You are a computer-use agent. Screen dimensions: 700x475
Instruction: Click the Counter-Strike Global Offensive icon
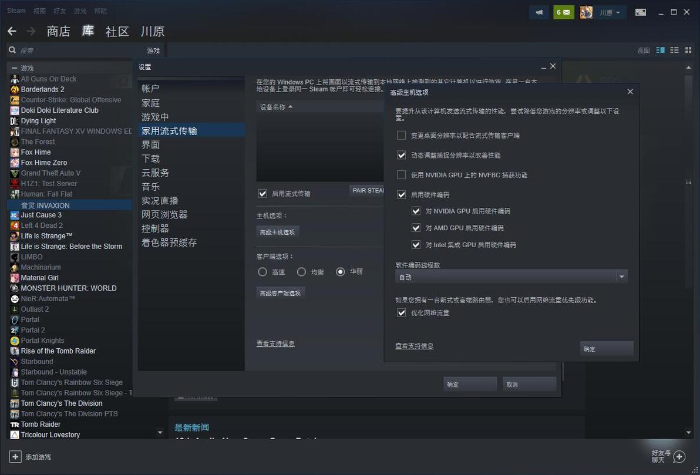pos(15,100)
